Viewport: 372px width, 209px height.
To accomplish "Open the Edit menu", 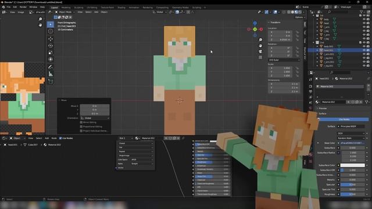I will click(x=15, y=7).
